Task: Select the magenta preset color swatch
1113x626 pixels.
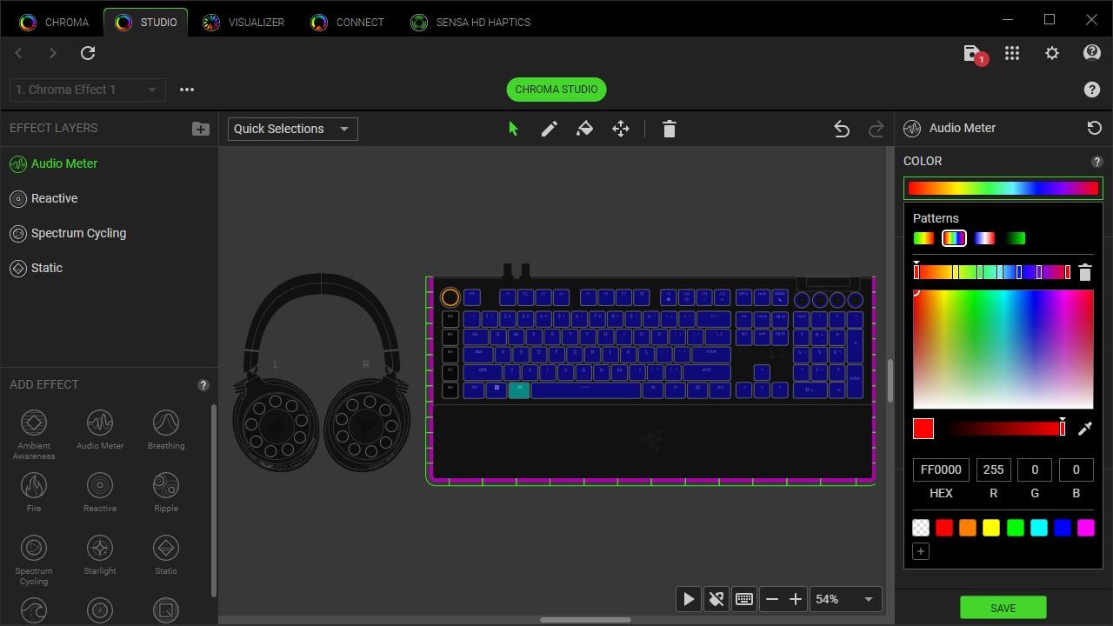Action: coord(1085,528)
